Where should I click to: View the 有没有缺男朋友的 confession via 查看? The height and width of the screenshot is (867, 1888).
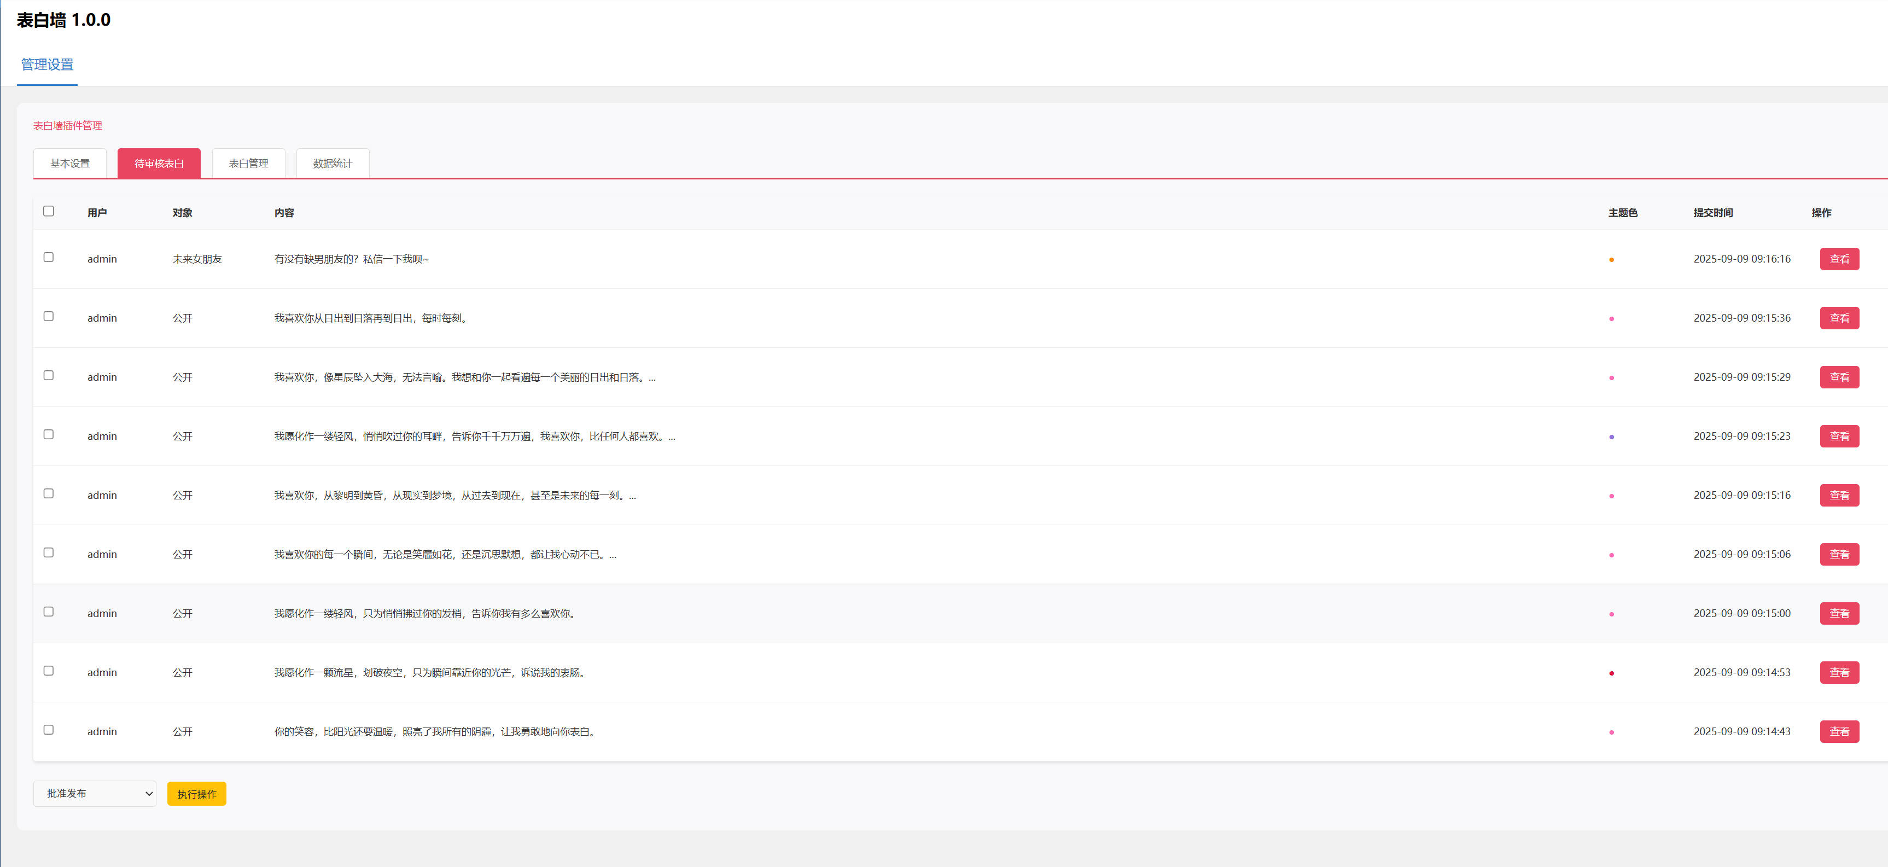click(x=1839, y=259)
